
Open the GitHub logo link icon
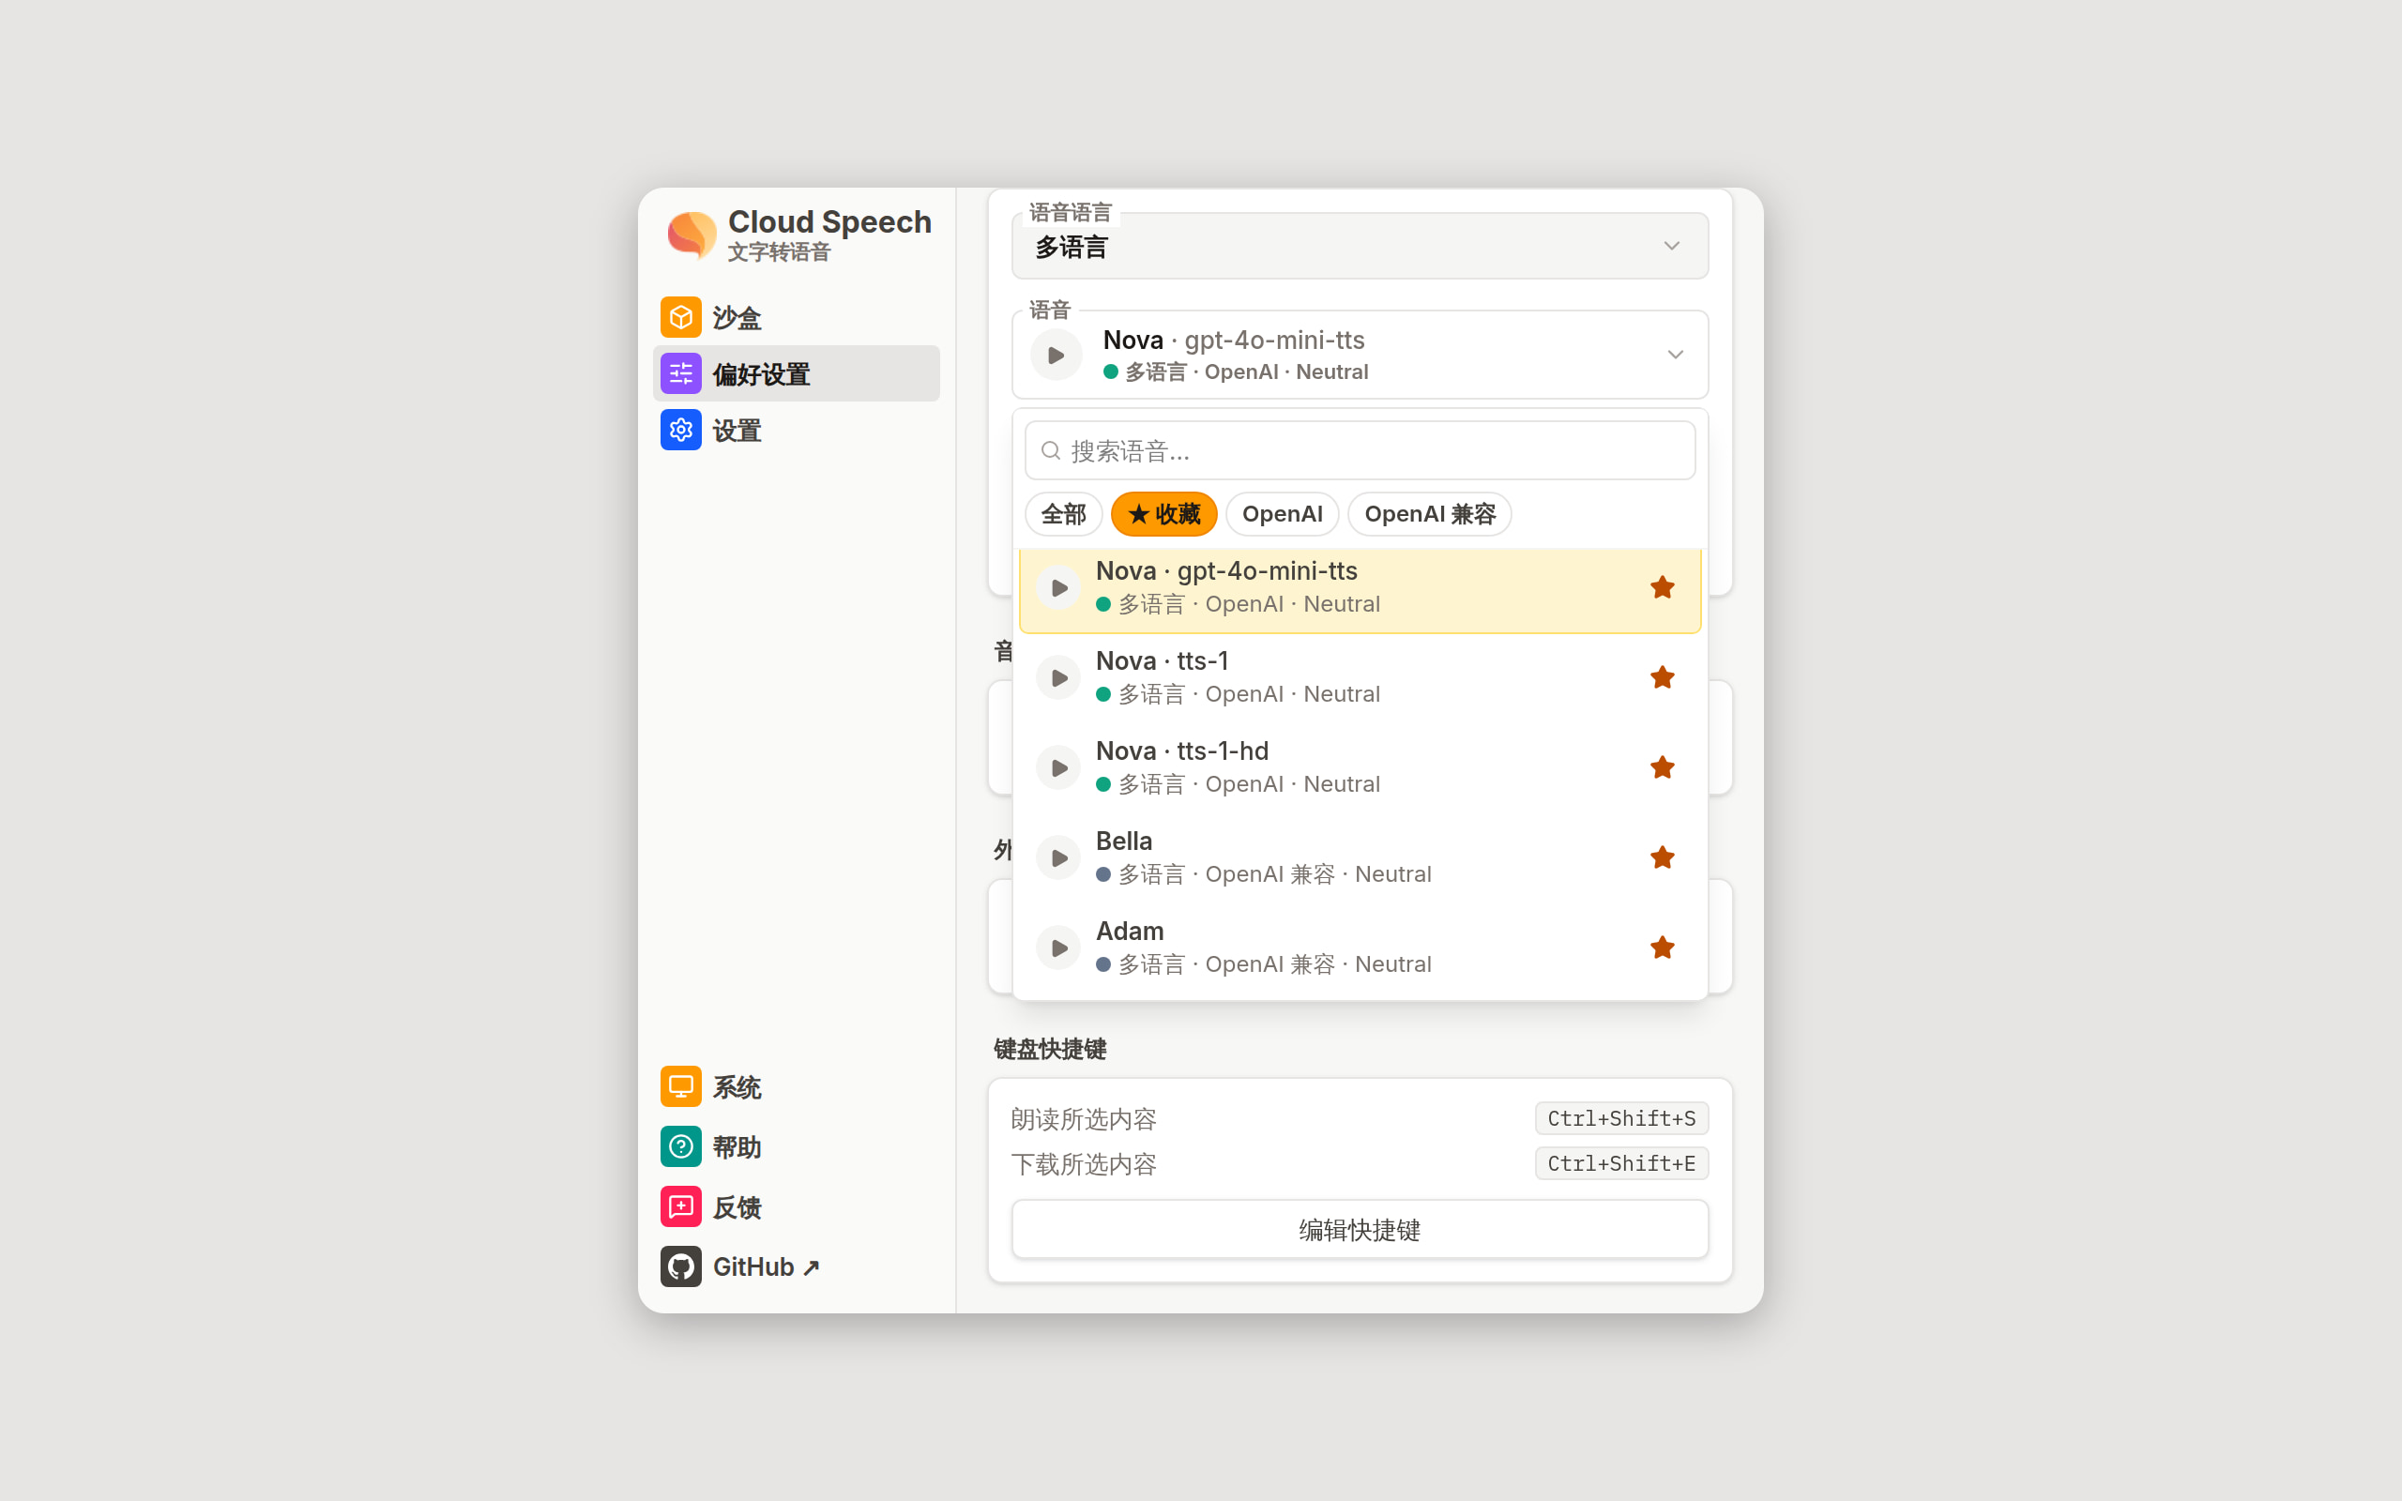coord(681,1266)
